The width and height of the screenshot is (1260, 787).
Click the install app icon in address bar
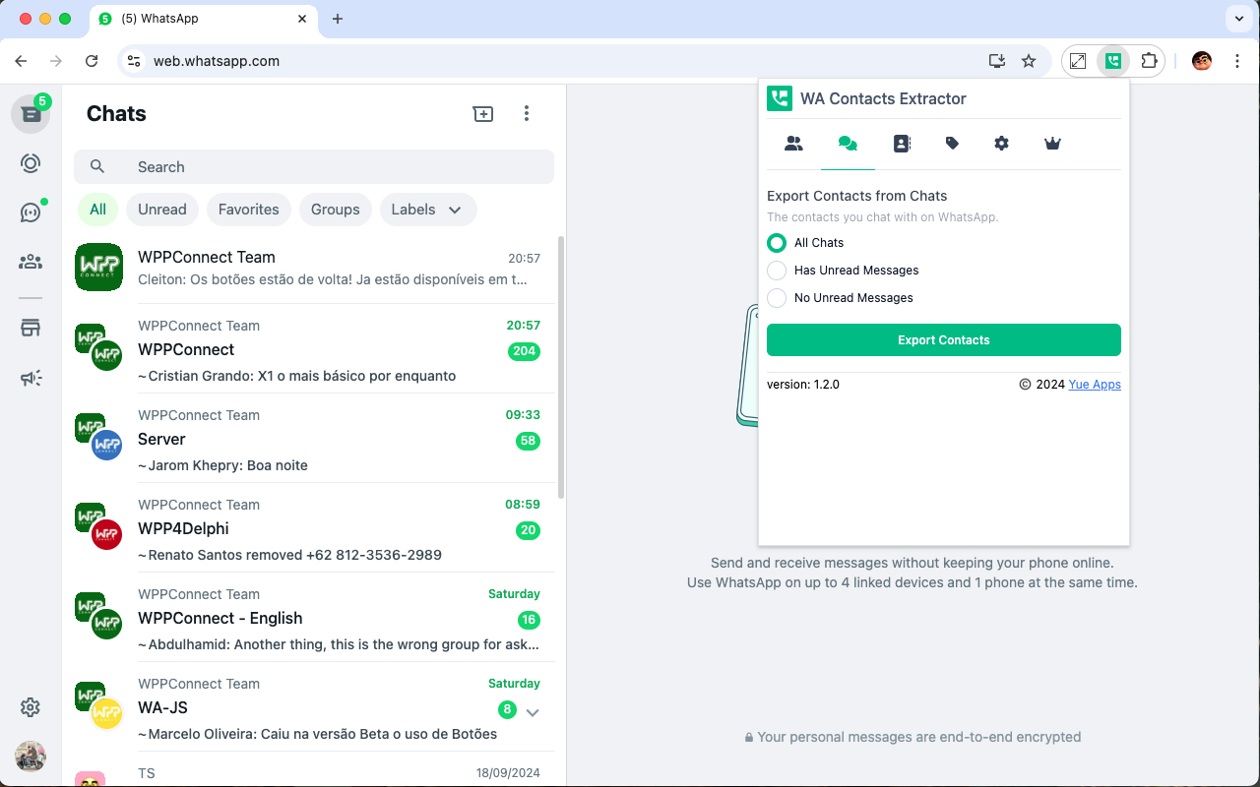click(x=997, y=61)
